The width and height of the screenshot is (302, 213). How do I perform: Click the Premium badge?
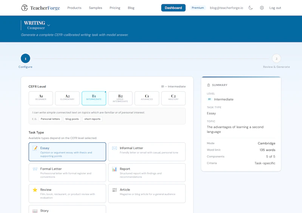pos(197,8)
